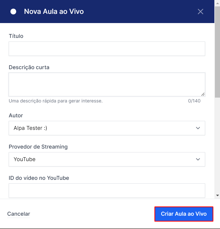This screenshot has width=220, height=229.
Task: Select the ID do vídeo no YouTube field
Action: tap(107, 191)
